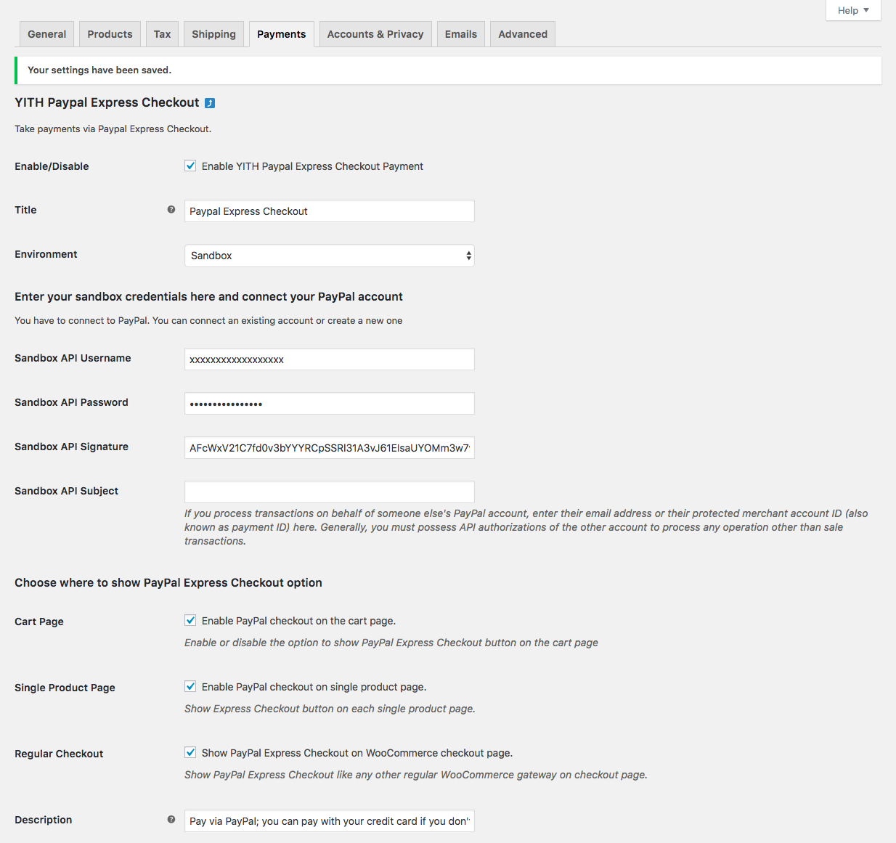
Task: Open the Shipping settings tab
Action: click(x=213, y=34)
